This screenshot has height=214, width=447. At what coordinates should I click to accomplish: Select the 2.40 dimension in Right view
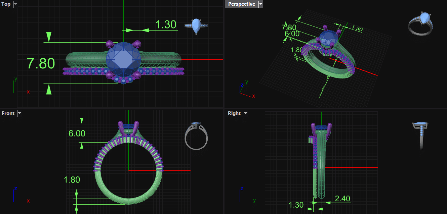click(342, 199)
